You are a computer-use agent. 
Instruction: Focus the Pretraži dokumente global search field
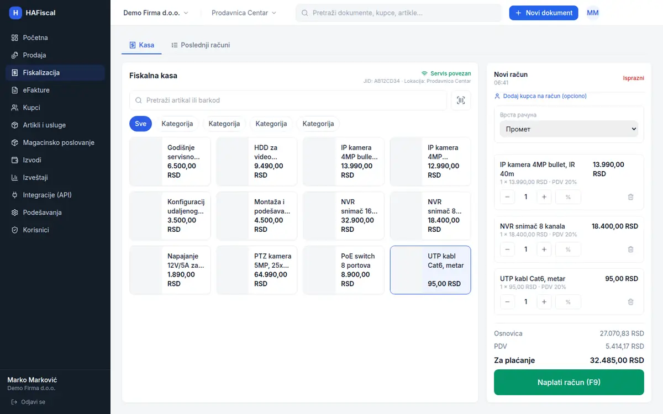click(398, 13)
